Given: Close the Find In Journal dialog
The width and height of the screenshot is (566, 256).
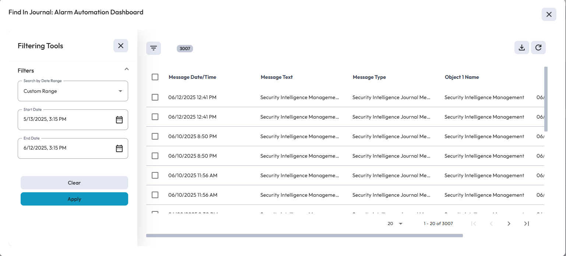Looking at the screenshot, I should [x=549, y=14].
